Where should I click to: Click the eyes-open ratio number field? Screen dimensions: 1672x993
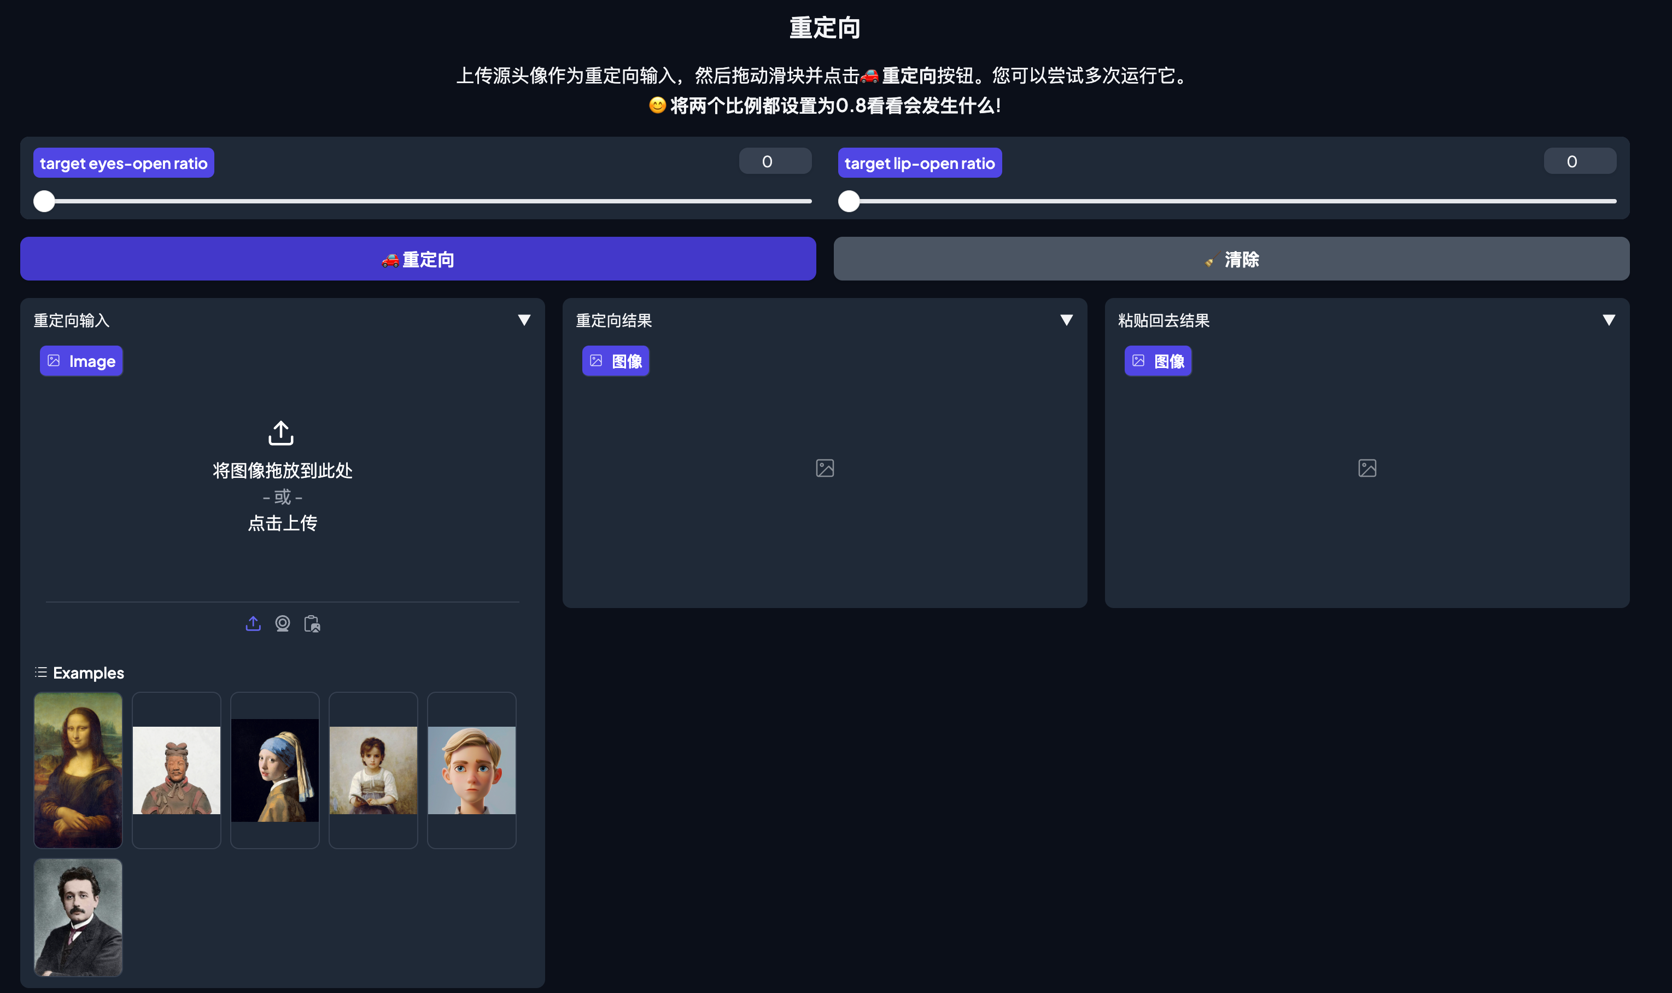[x=775, y=161]
